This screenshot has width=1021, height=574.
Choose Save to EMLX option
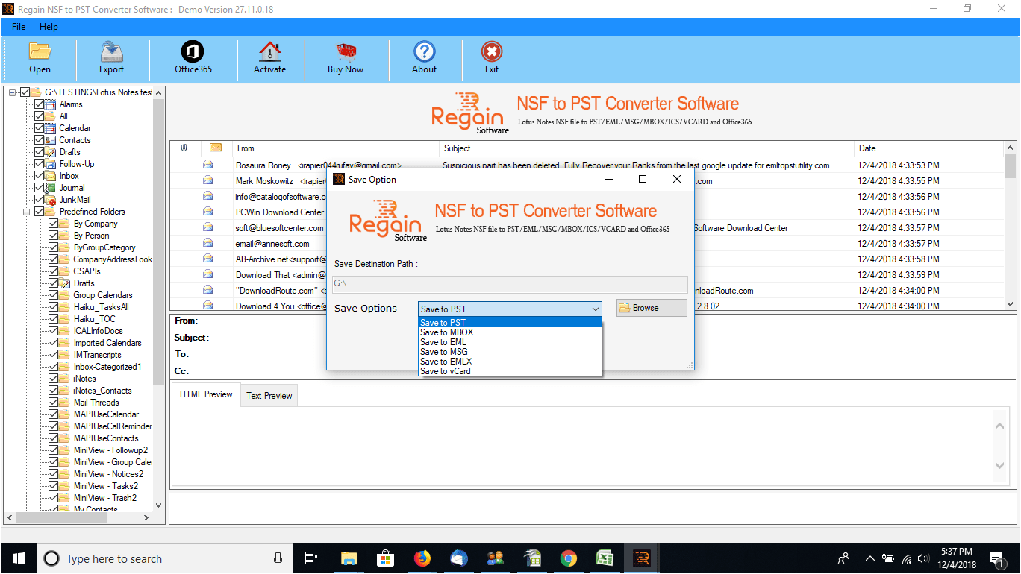tap(510, 362)
